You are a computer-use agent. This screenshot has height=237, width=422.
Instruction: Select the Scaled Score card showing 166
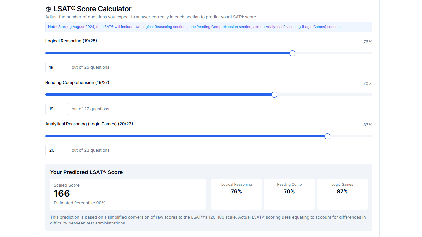click(x=128, y=194)
